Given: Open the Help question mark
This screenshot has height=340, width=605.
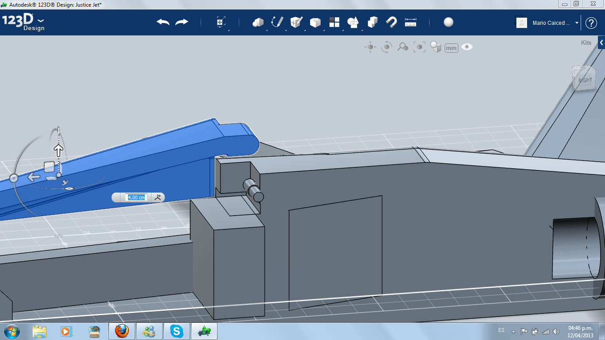Looking at the screenshot, I should pyautogui.click(x=591, y=23).
